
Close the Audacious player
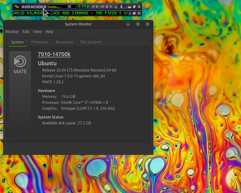click(139, 7)
